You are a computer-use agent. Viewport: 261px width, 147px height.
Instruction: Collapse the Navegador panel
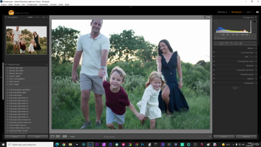tap(6, 17)
